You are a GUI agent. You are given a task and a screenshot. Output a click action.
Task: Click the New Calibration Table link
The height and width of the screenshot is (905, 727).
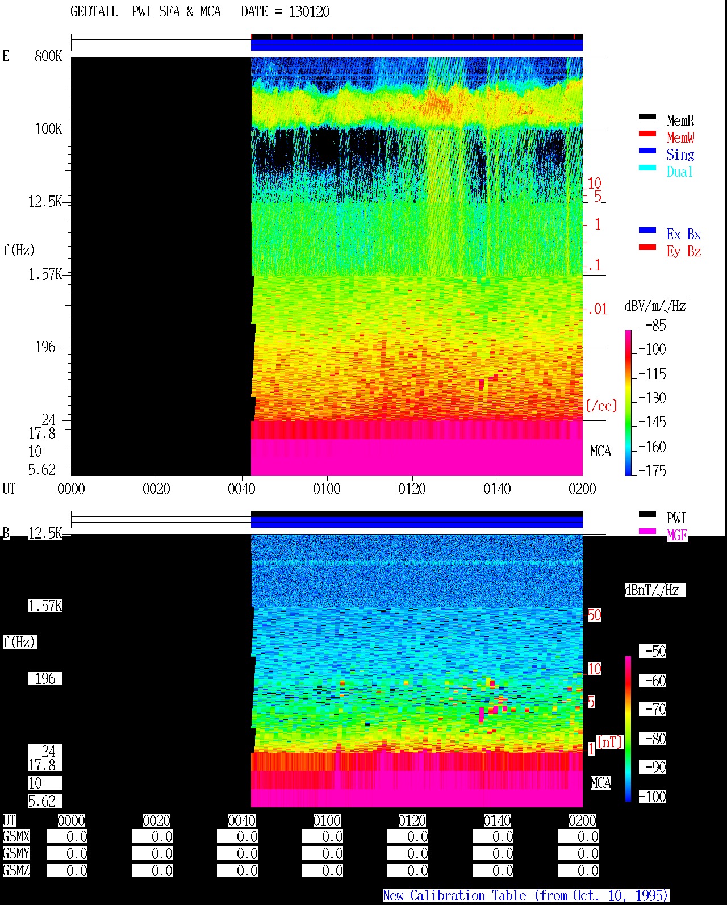[526, 896]
